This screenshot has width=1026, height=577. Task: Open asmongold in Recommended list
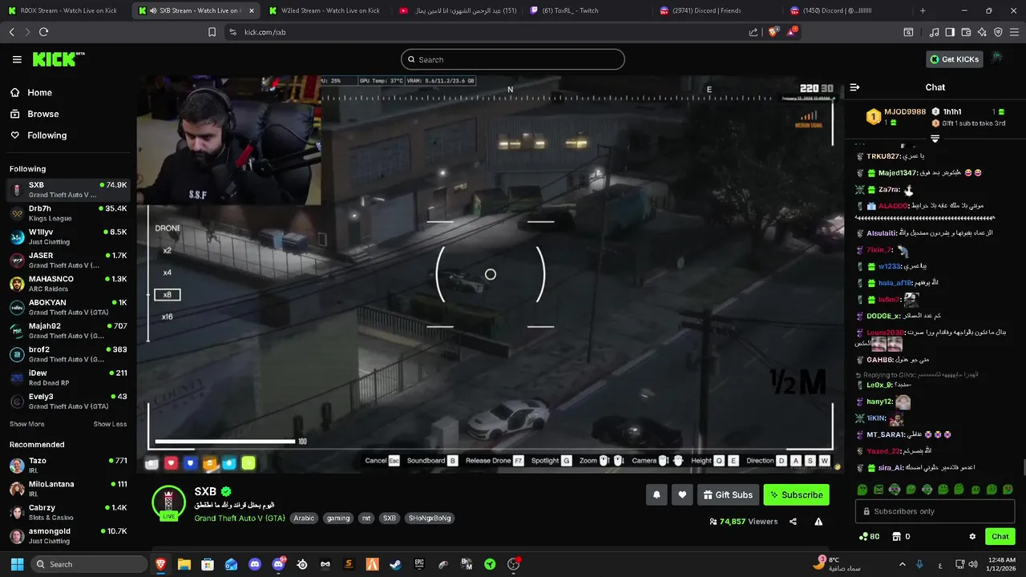pyautogui.click(x=68, y=536)
